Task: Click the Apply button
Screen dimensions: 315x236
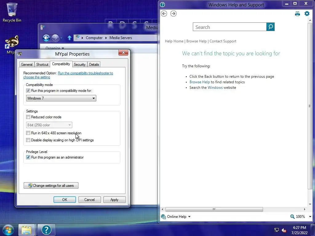Action: (x=114, y=199)
